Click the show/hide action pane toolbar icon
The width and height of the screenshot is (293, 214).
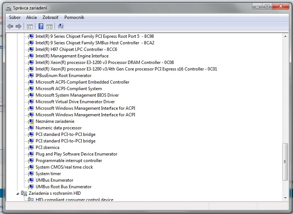click(50, 27)
